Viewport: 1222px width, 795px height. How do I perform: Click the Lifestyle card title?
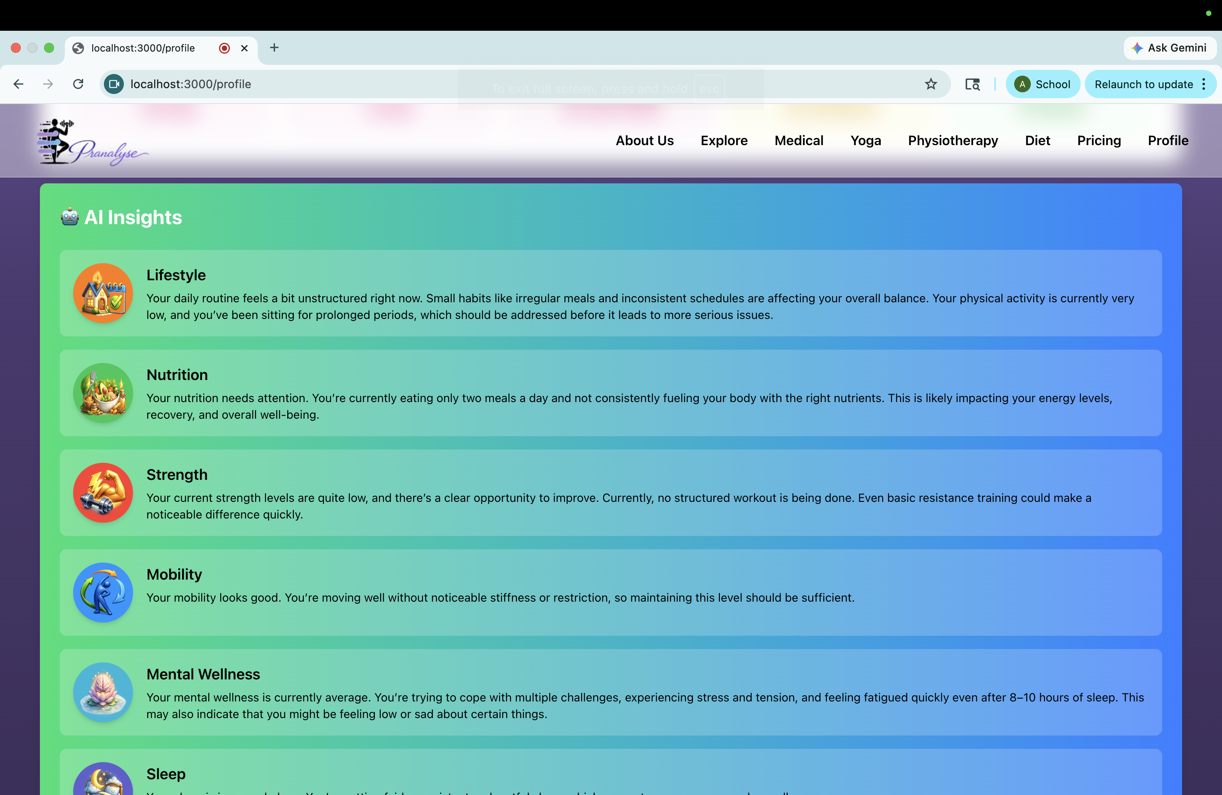pyautogui.click(x=176, y=275)
